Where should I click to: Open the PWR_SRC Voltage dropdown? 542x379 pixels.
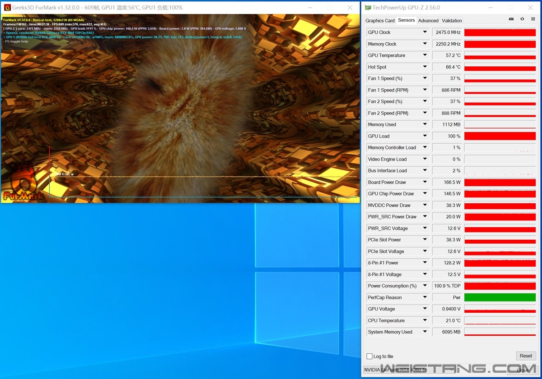click(x=425, y=228)
